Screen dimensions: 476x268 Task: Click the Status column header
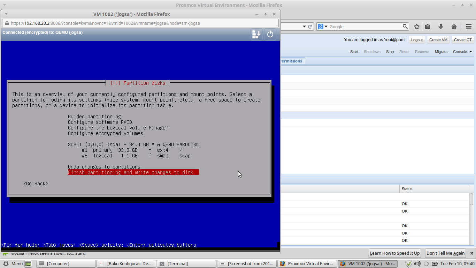tap(434, 189)
